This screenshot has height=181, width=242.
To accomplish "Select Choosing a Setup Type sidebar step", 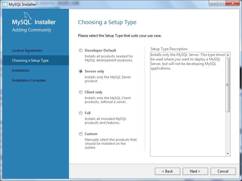I will point(36,60).
